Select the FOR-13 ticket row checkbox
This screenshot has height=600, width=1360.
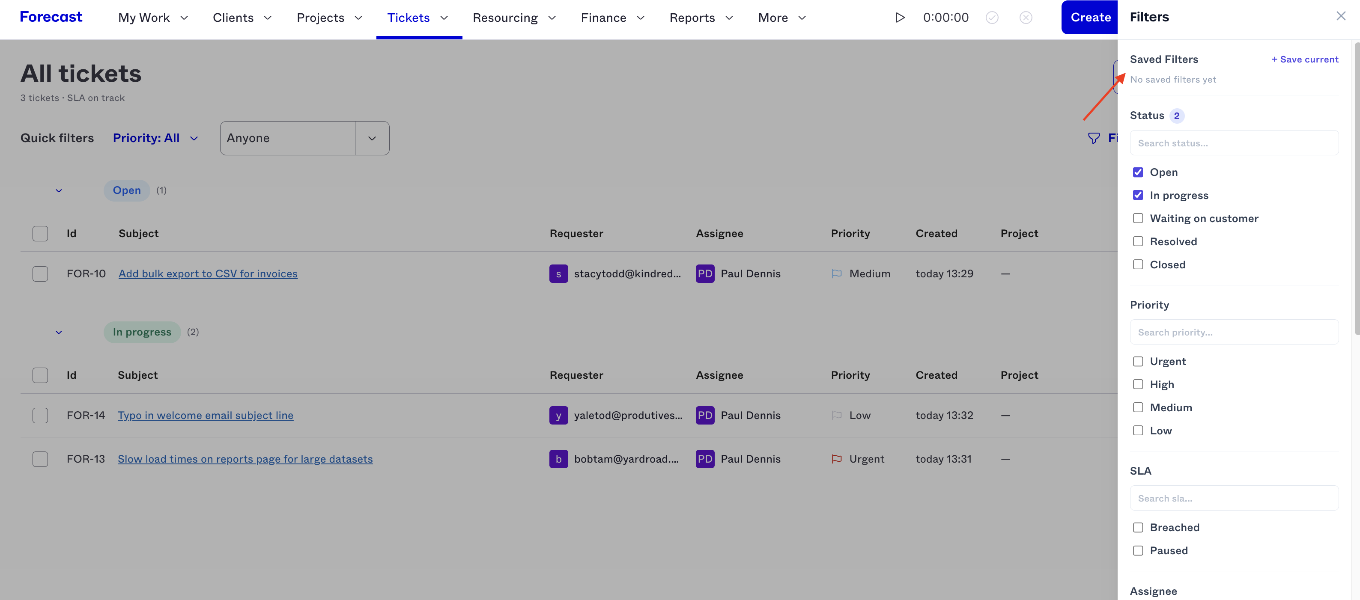click(x=40, y=459)
